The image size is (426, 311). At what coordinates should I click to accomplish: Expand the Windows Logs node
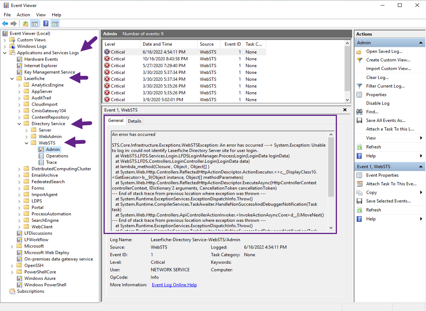[5, 46]
